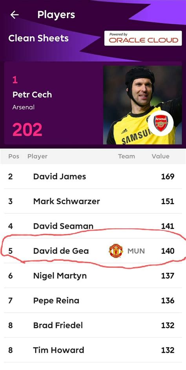This screenshot has width=186, height=370.
Task: Click the MUN team abbreviation
Action: [136, 251]
